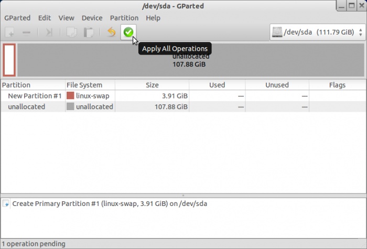The image size is (367, 249).
Task: Click the pending operation icon in operations list
Action: pyautogui.click(x=6, y=203)
